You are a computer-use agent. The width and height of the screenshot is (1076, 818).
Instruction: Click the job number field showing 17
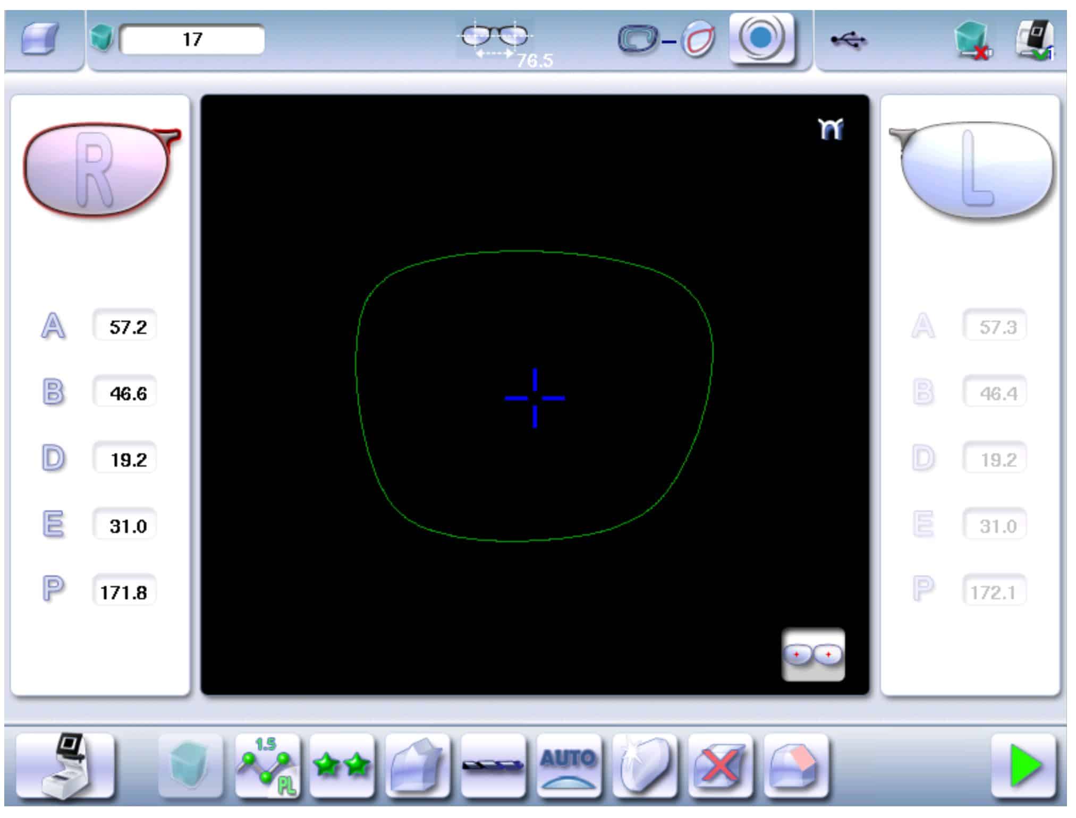192,39
